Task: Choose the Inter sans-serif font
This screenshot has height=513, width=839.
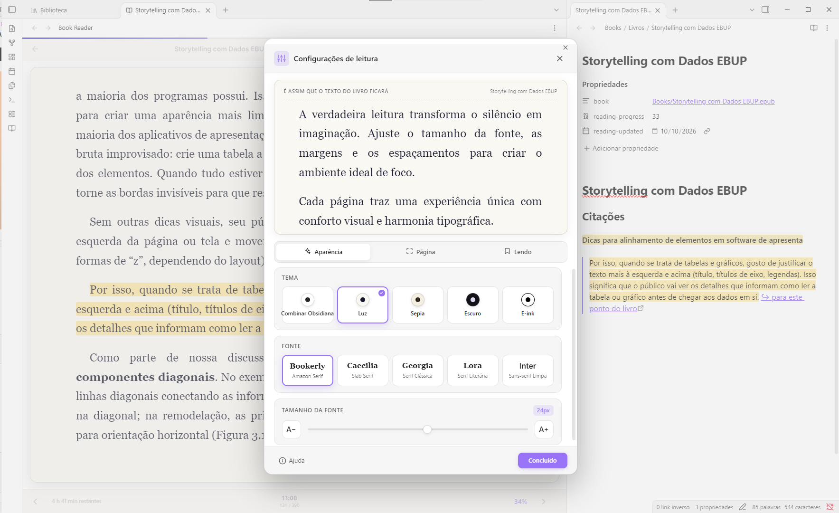Action: tap(528, 370)
